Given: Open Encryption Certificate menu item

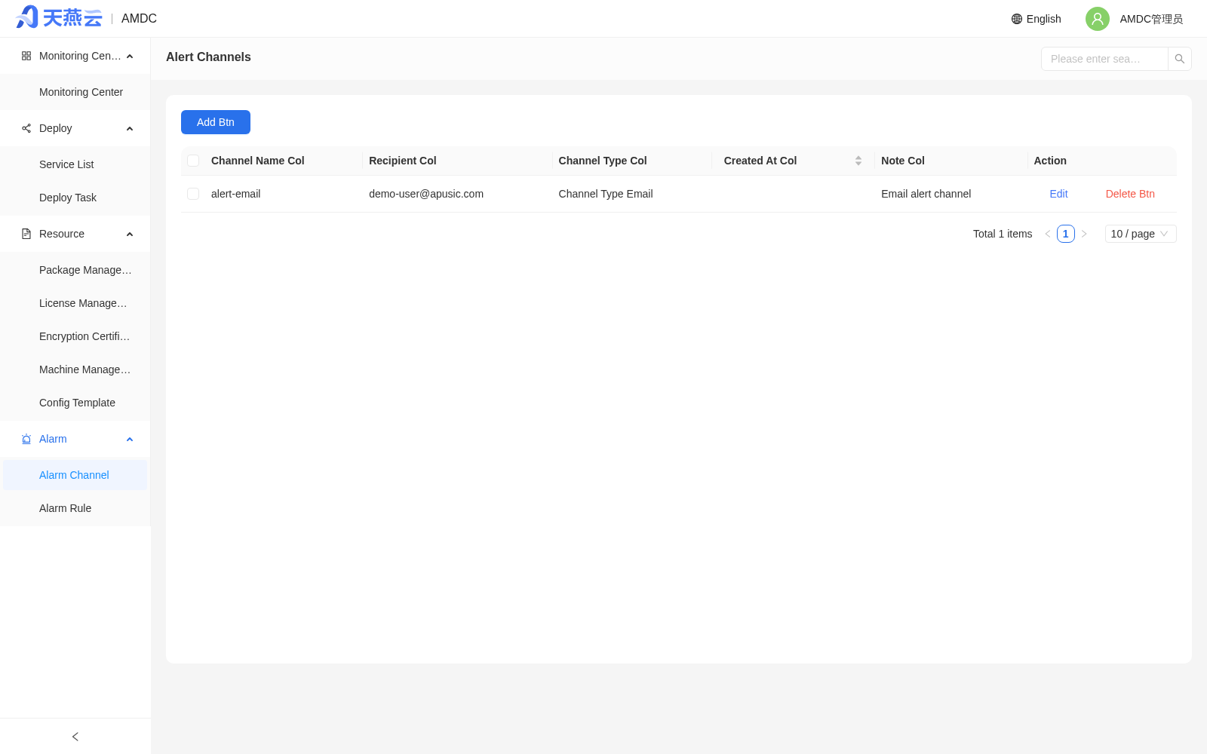Looking at the screenshot, I should coord(75,336).
